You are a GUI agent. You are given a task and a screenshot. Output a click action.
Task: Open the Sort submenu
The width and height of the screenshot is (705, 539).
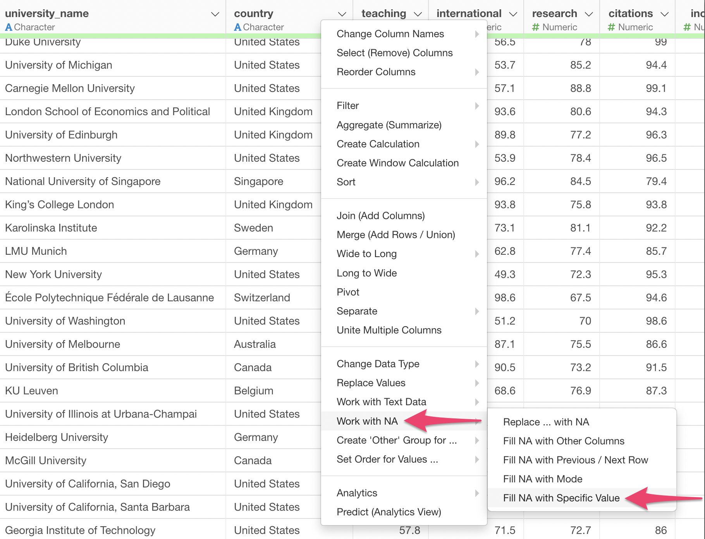tap(404, 182)
